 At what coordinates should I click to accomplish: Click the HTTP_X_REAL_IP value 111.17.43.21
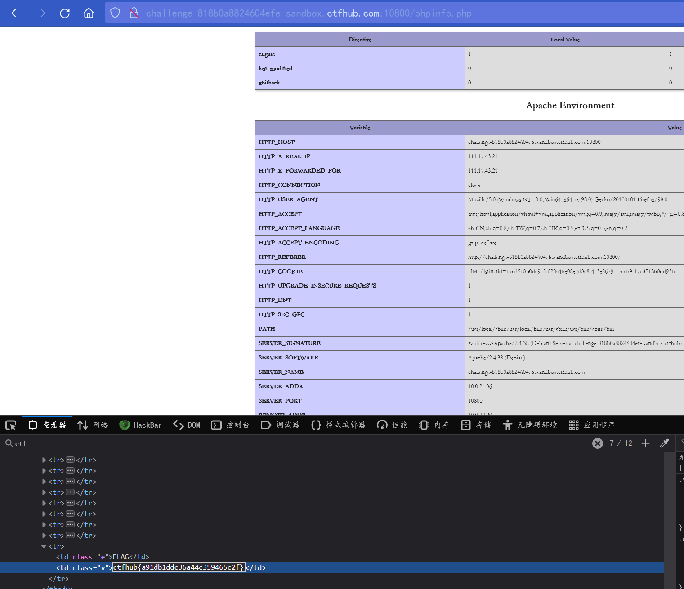point(483,156)
